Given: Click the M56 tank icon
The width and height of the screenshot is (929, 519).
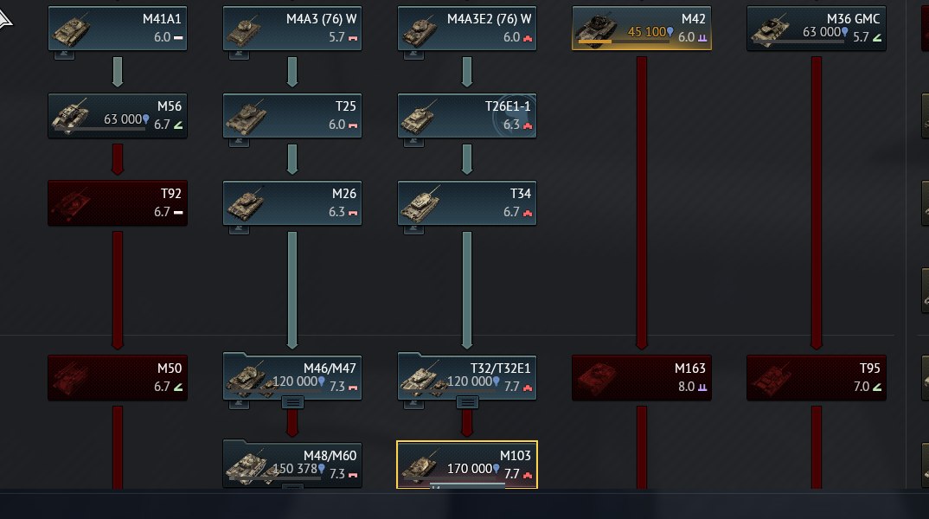Looking at the screenshot, I should (x=71, y=116).
